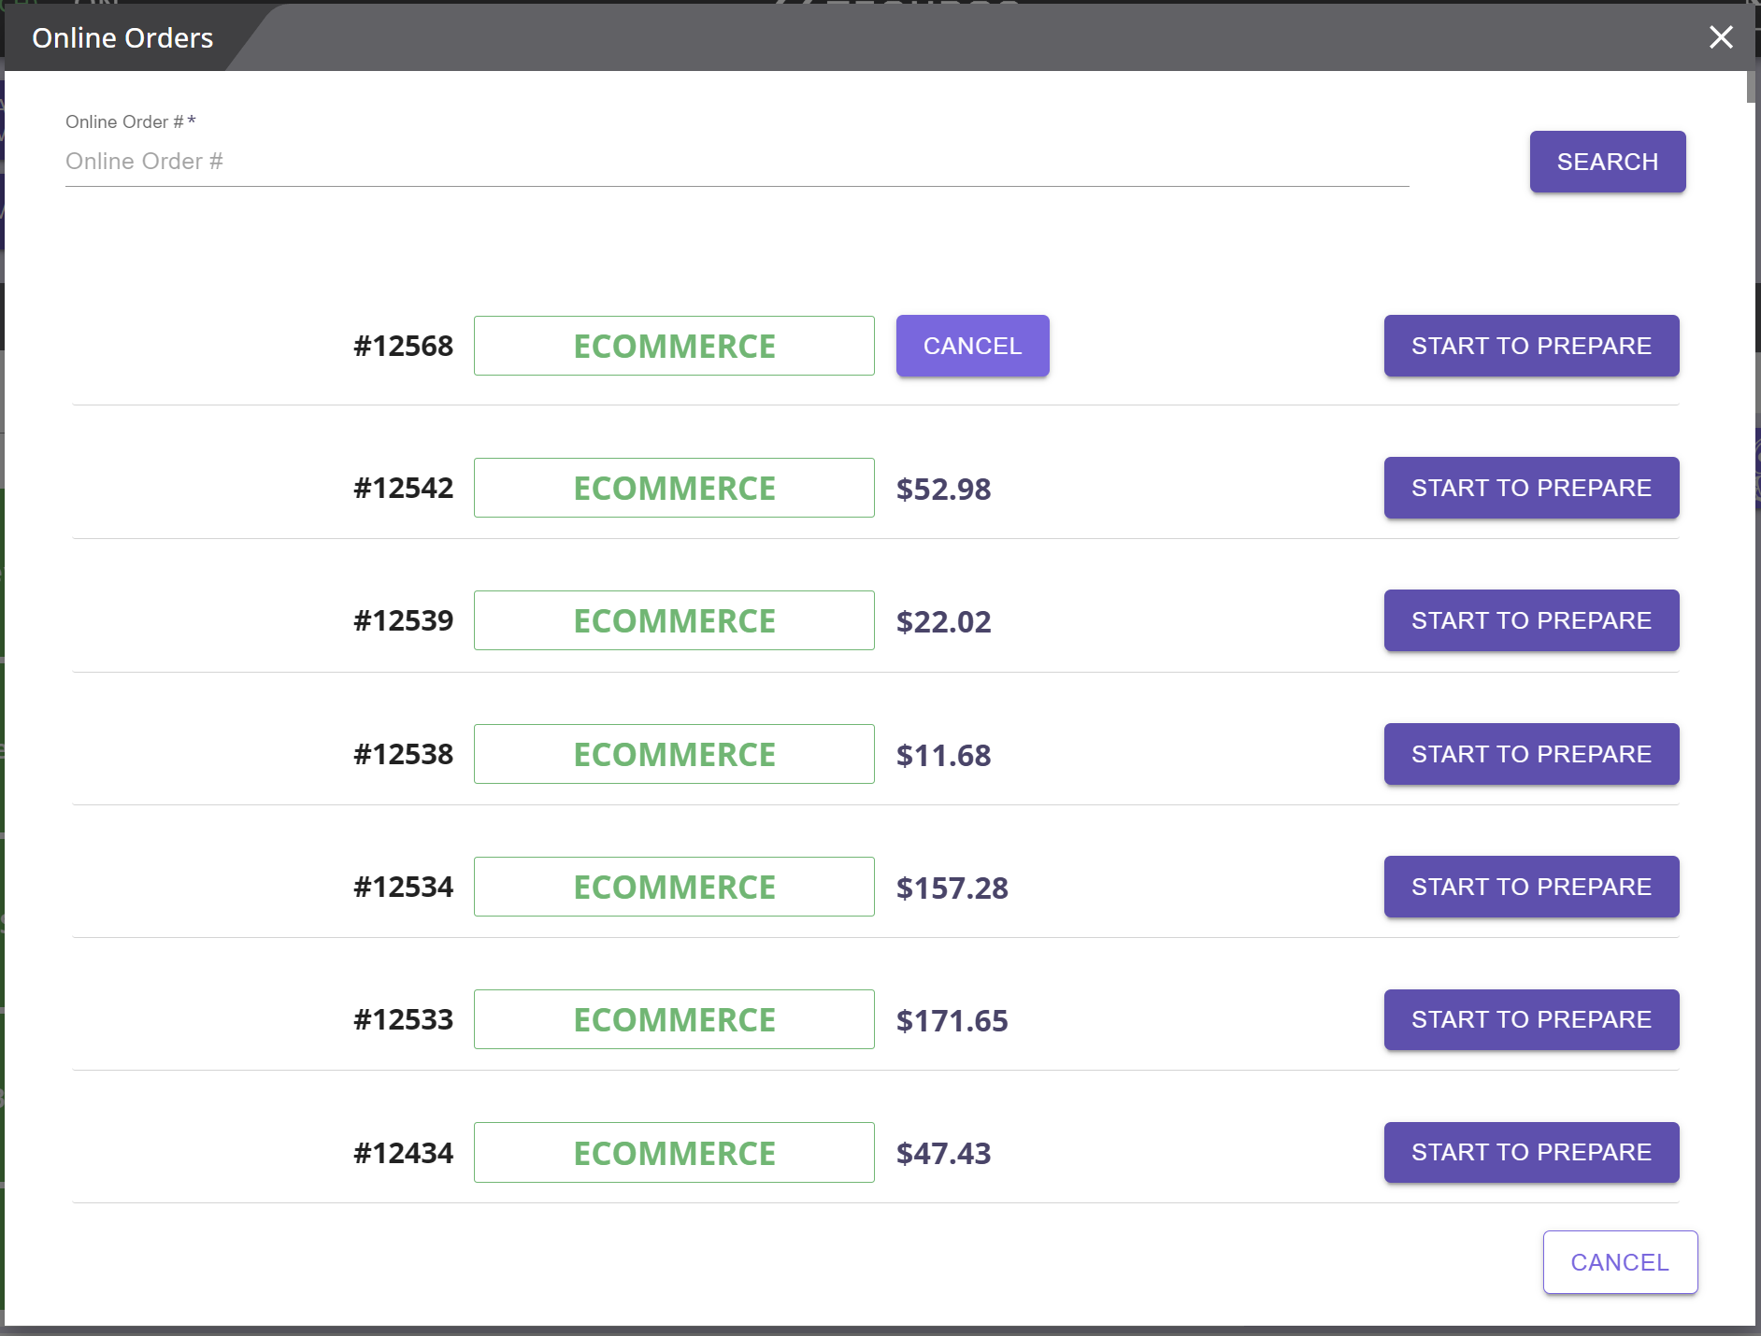
Task: Click ECOMMERCE tag on order #12542
Action: (x=674, y=488)
